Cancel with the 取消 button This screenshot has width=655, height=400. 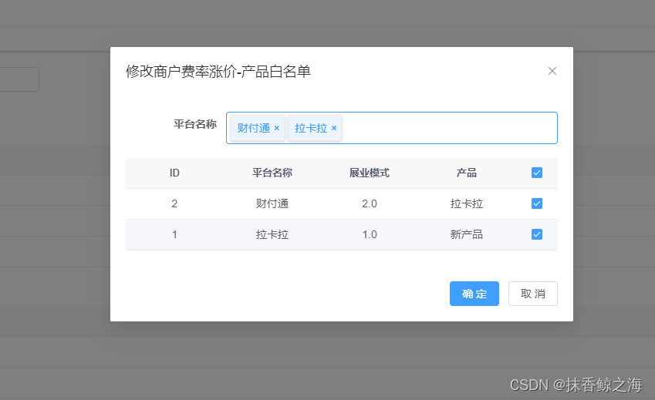click(532, 294)
